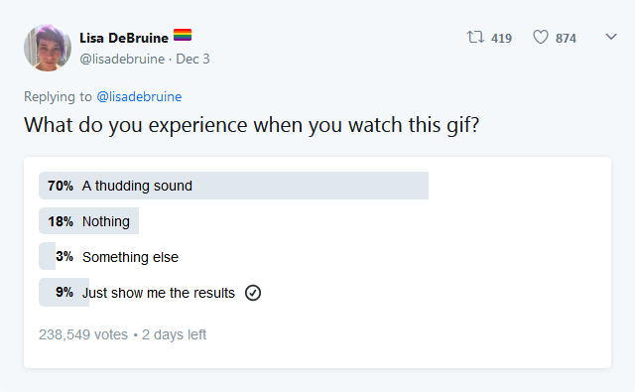Image resolution: width=635 pixels, height=392 pixels.
Task: Click the checkmark icon beside selected option
Action: pos(253,293)
